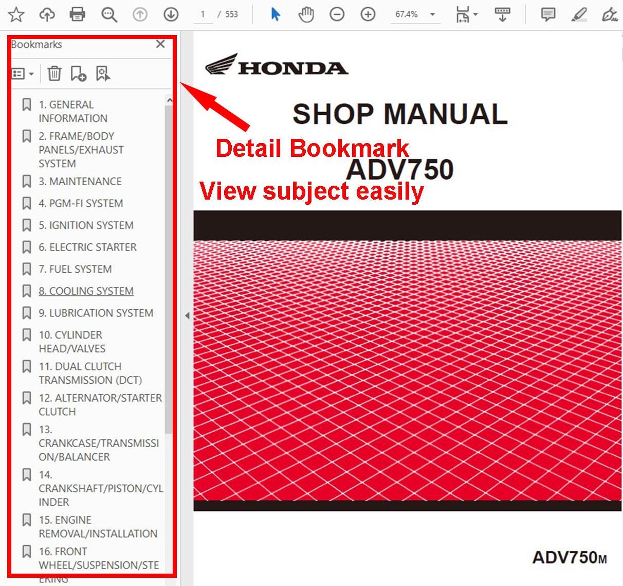The image size is (623, 586).
Task: Click the sign document pen icon
Action: click(x=610, y=14)
